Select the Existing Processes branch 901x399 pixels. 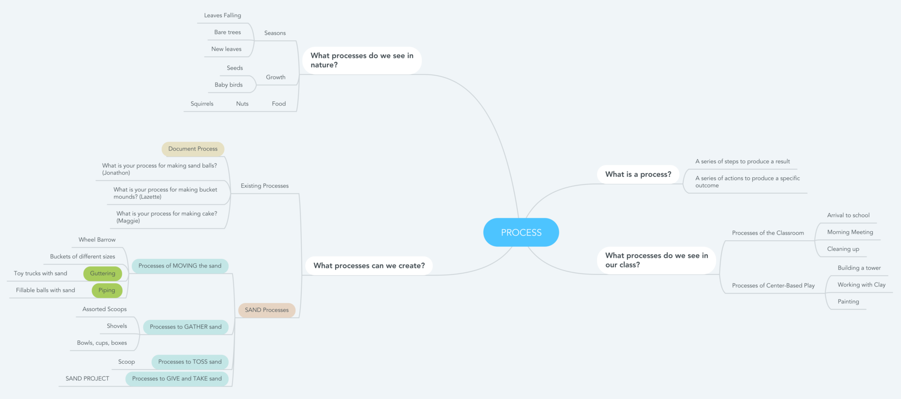tap(264, 186)
